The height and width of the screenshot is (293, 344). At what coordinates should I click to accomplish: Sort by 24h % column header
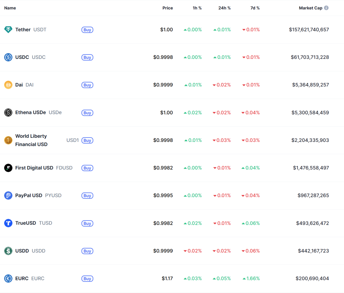[225, 8]
